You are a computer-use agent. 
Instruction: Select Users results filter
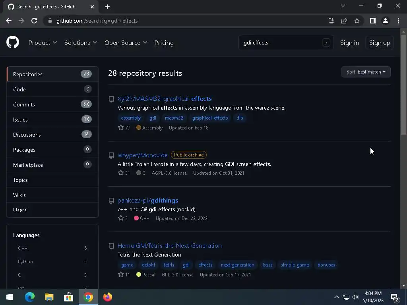pyautogui.click(x=52, y=210)
